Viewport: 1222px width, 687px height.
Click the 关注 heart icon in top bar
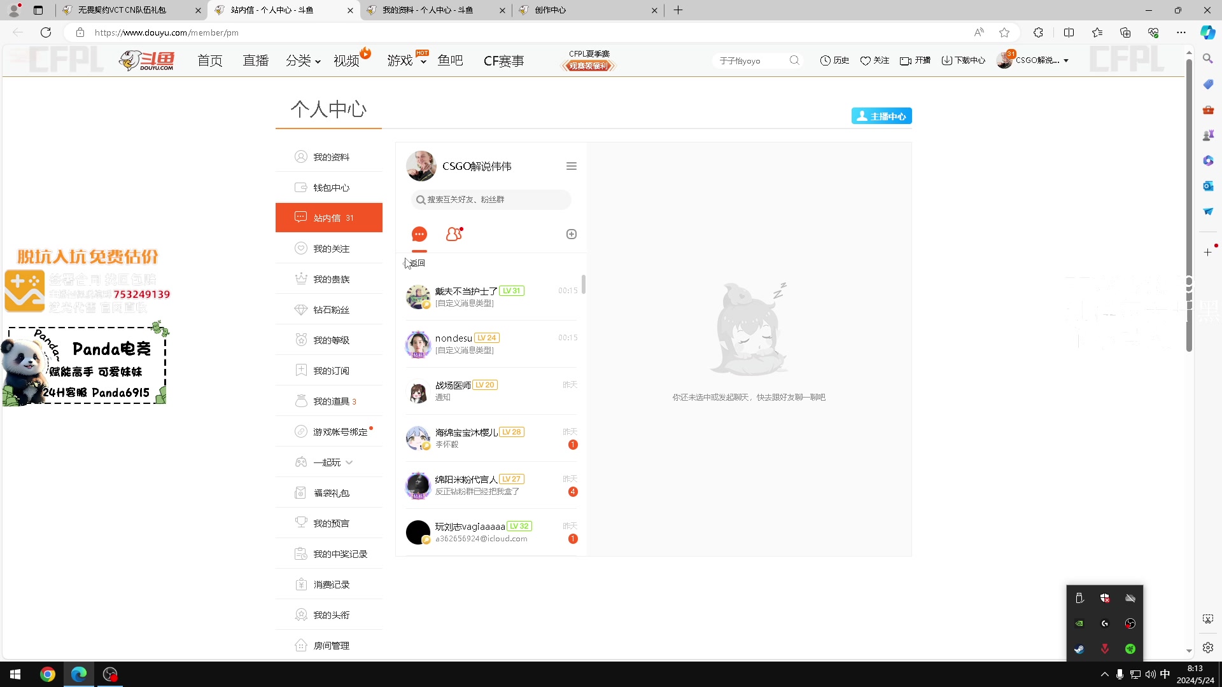874,60
